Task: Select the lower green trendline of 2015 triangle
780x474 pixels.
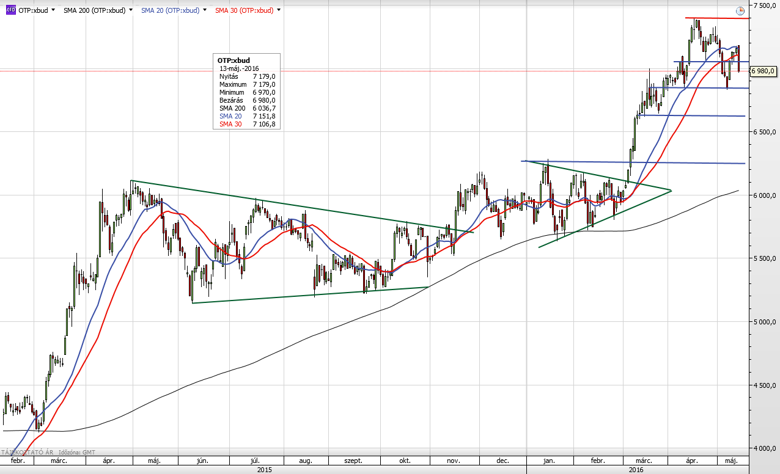Action: [309, 295]
